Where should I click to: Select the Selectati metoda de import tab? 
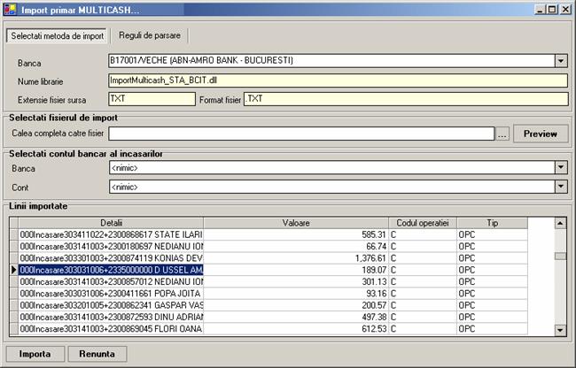[x=58, y=35]
